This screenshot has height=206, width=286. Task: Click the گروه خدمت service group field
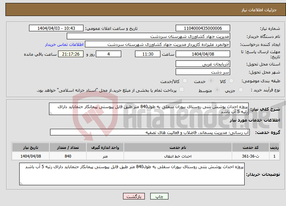[150, 132]
